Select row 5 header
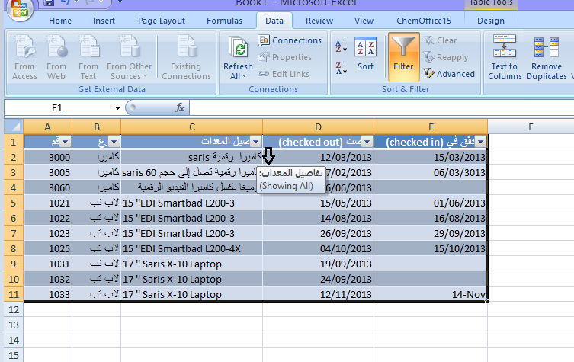Image resolution: width=574 pixels, height=362 pixels. tap(14, 203)
